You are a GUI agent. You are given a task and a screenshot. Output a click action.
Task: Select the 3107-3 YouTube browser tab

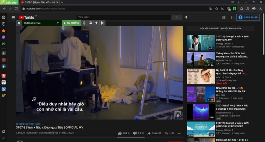(38, 2)
